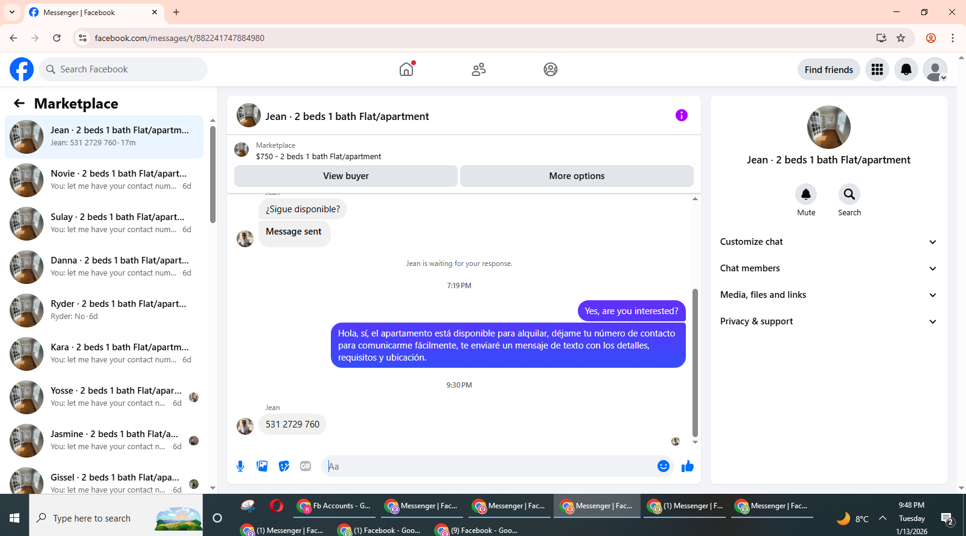
Task: Choose a GIF with the GIF icon
Action: tap(305, 466)
